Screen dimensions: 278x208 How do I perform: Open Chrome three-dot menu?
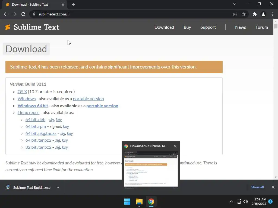coord(272,14)
